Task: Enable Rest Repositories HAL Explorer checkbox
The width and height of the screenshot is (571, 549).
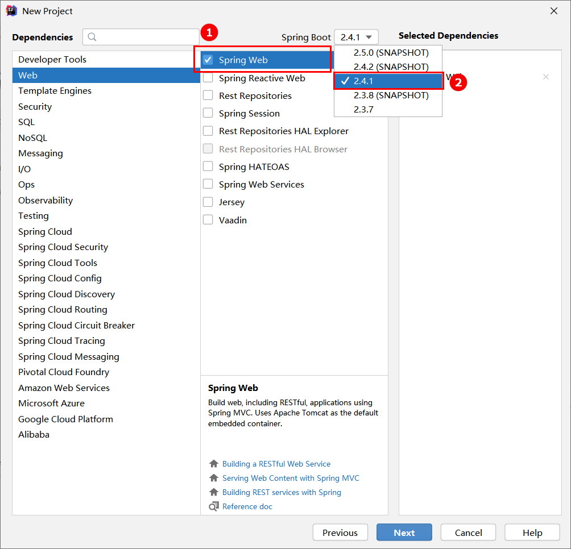Action: pos(208,131)
